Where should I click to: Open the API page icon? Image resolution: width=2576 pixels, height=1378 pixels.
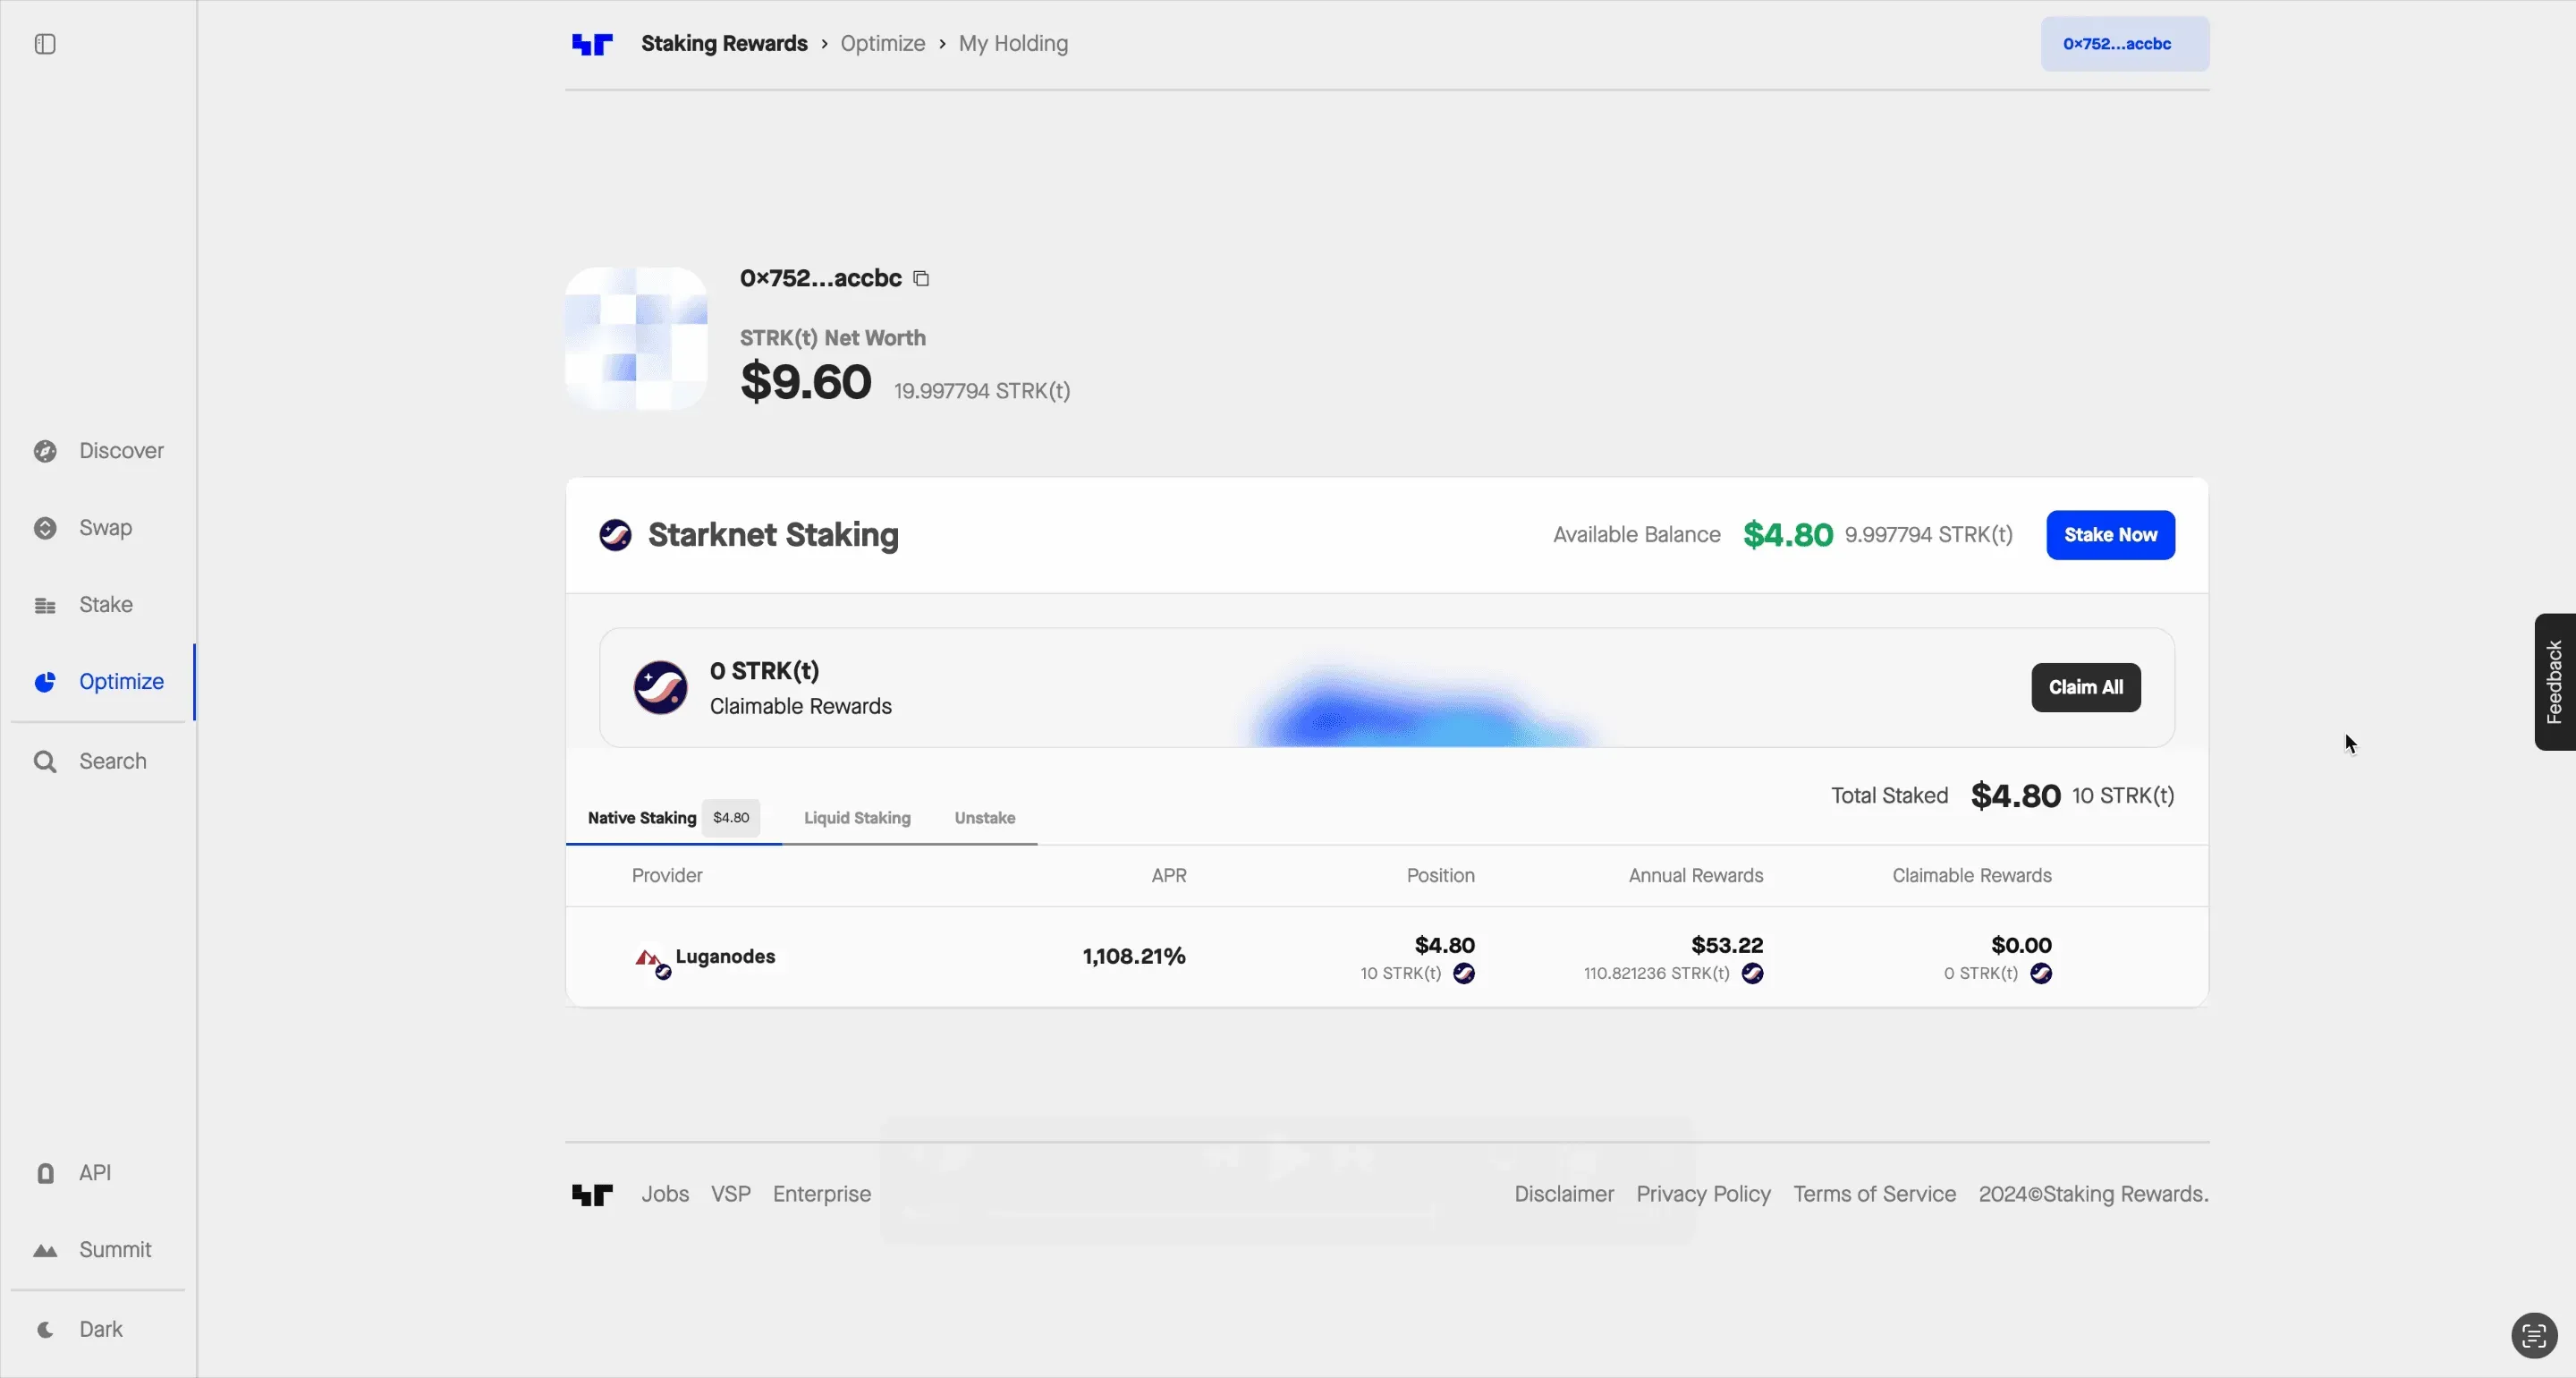tap(45, 1173)
